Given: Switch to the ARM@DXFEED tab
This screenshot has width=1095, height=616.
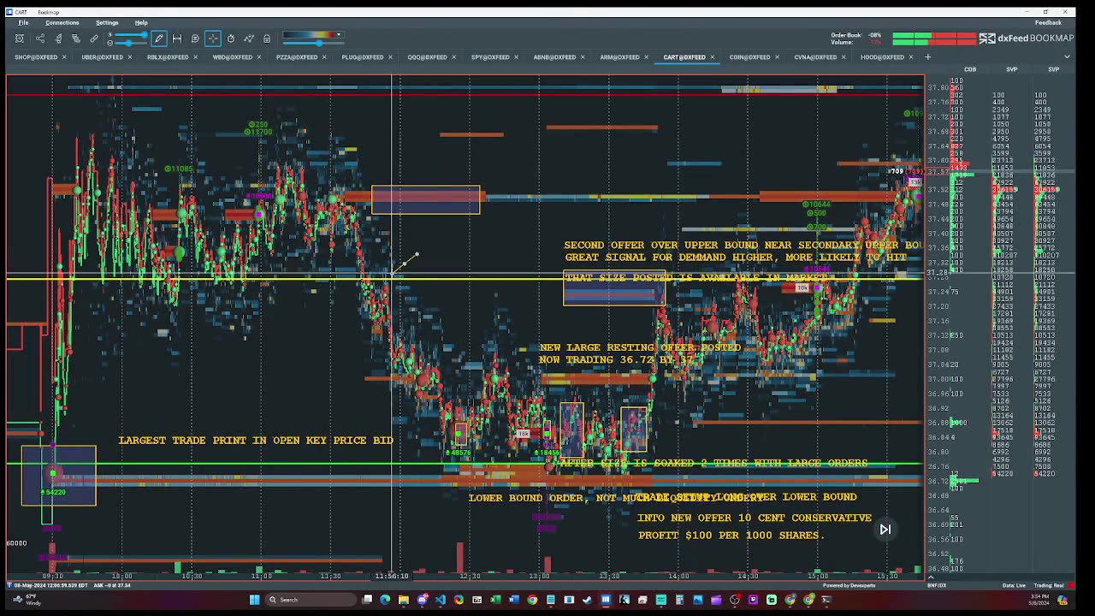Looking at the screenshot, I should coord(619,57).
